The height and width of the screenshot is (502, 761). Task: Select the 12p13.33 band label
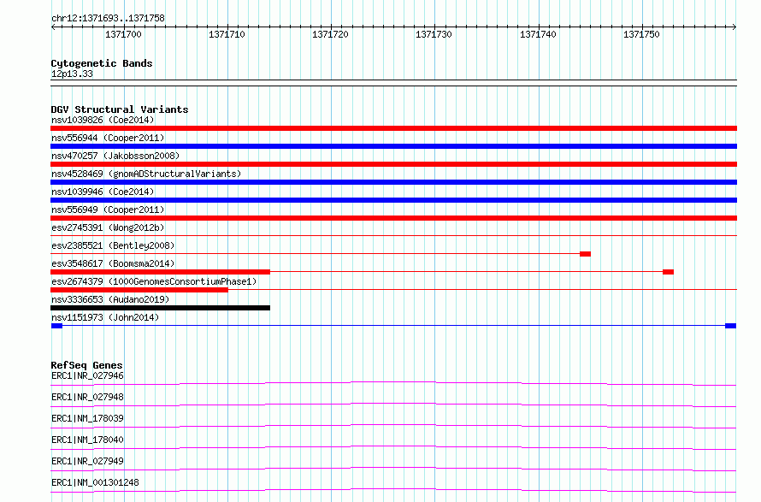[72, 74]
